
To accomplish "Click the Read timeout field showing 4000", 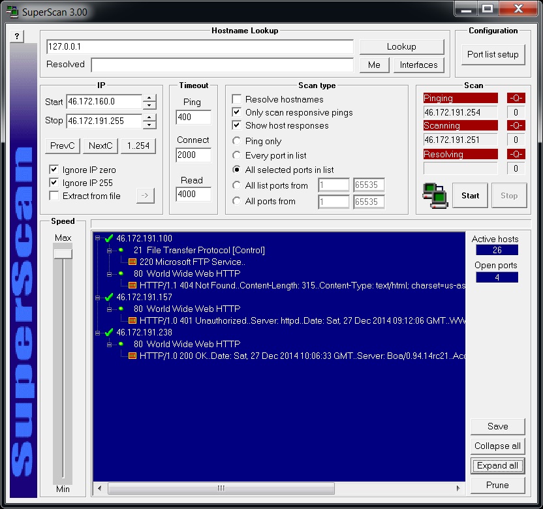I will [x=193, y=194].
